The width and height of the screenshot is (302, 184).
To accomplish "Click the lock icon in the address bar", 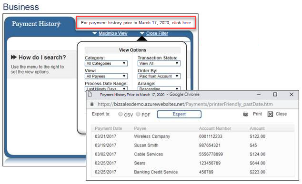I will pos(92,104).
